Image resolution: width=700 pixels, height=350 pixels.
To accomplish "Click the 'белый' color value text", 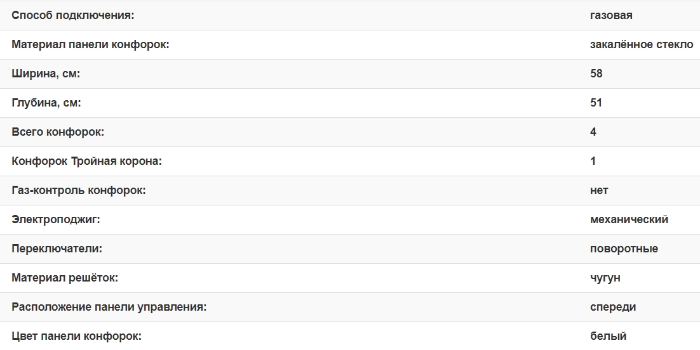I will point(608,336).
